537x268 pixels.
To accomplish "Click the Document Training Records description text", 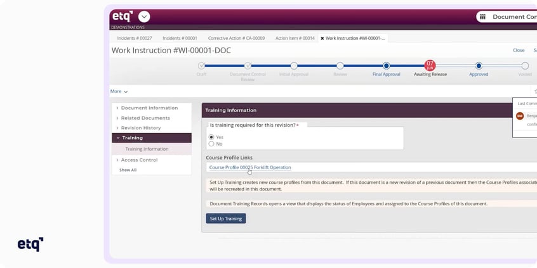I will pos(348,204).
